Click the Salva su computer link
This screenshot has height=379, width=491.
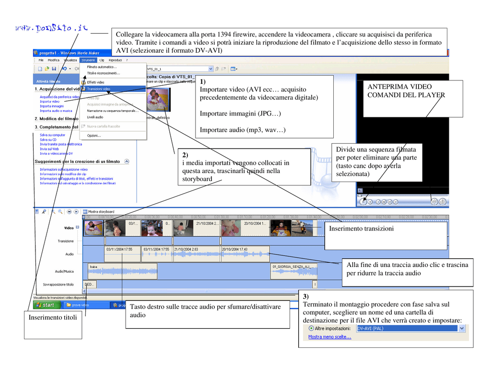tap(53, 135)
